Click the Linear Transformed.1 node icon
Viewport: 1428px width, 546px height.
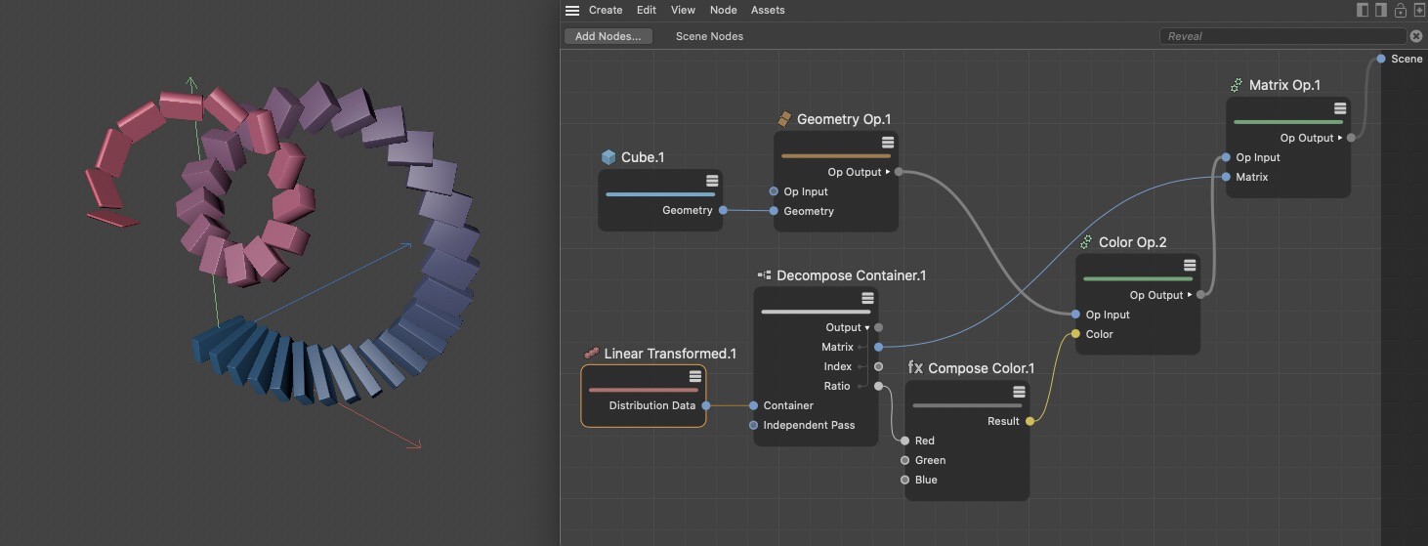pos(591,354)
